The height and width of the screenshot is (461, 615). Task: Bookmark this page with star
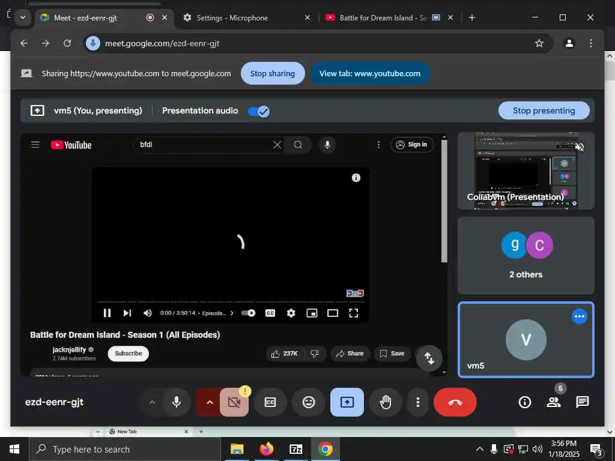click(x=539, y=43)
